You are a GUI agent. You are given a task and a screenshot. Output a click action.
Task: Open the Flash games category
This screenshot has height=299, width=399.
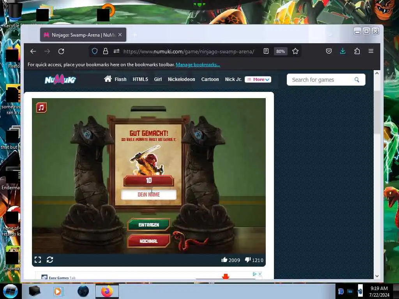(x=120, y=79)
